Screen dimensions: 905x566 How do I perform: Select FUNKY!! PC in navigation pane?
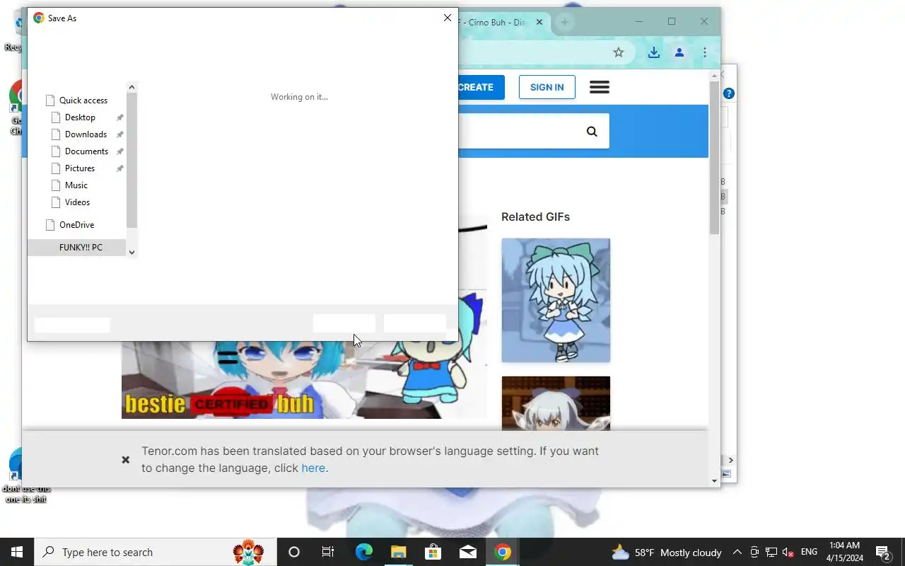point(76,248)
